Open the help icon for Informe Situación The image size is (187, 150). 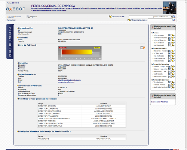pyautogui.click(x=169, y=40)
